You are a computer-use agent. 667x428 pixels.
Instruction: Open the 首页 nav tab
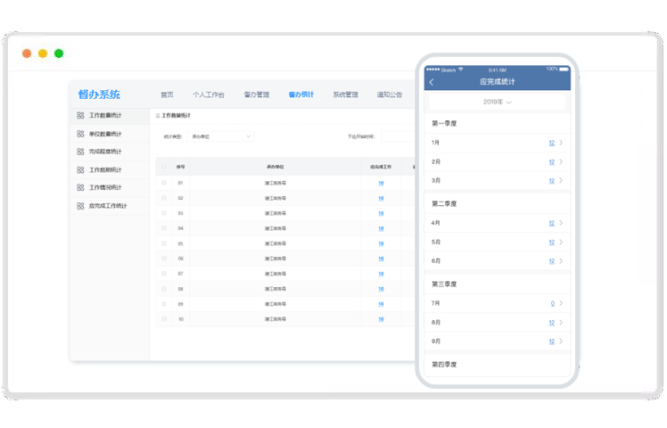click(x=167, y=95)
